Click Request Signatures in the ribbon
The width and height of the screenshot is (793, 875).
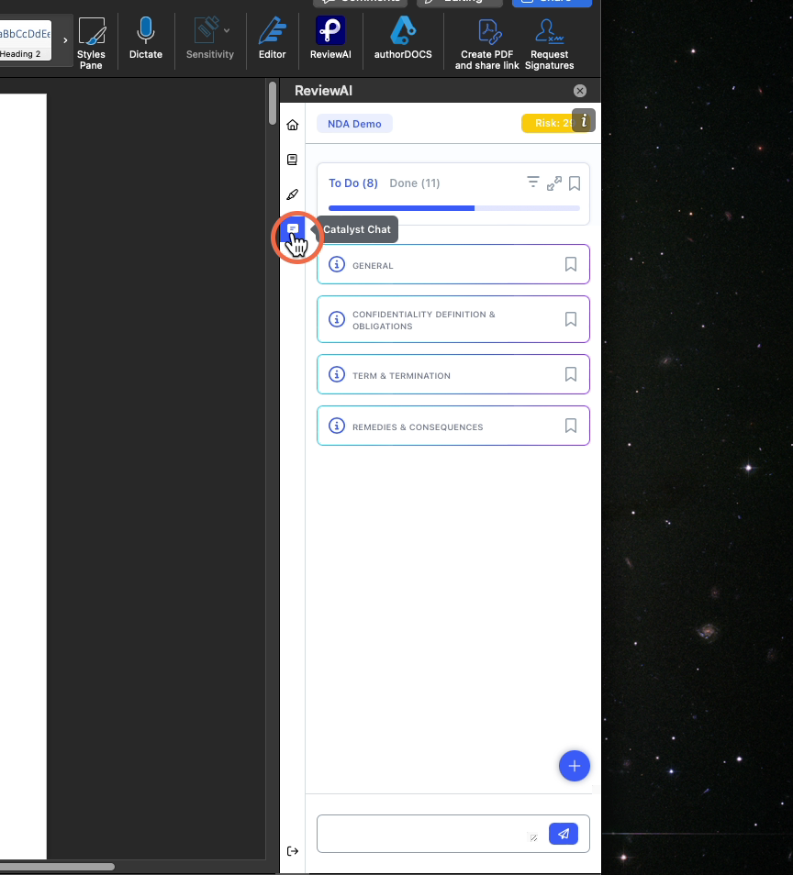click(549, 43)
